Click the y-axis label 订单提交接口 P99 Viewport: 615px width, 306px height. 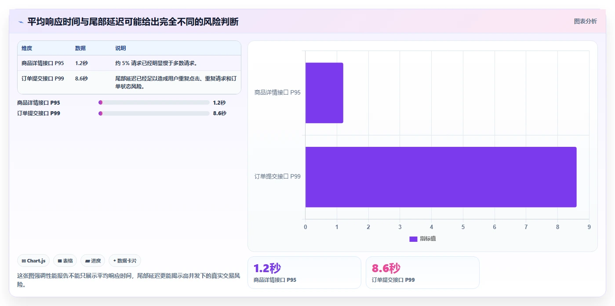pyautogui.click(x=277, y=177)
